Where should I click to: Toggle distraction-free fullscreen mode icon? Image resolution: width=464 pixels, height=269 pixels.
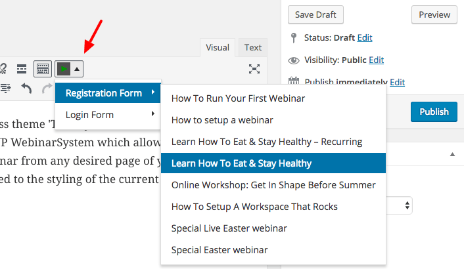(x=254, y=69)
